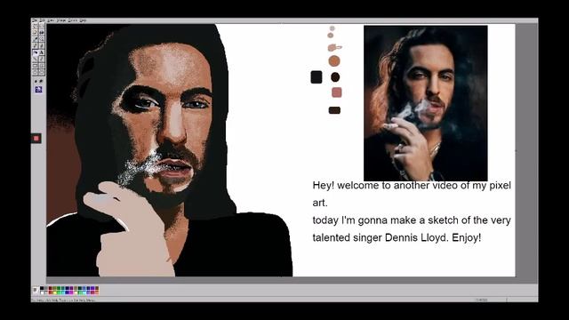
Task: Click the Airbrush tool
Action: tap(35, 52)
